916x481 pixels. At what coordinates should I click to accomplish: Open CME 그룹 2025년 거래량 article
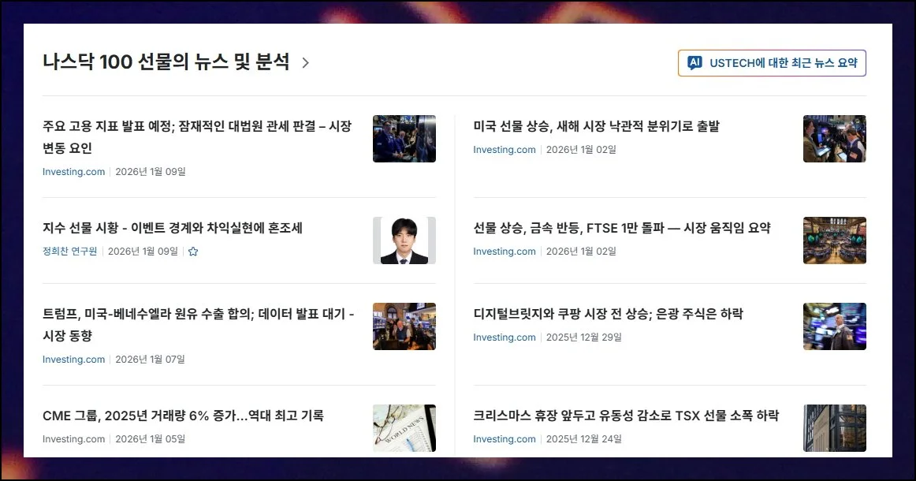(183, 416)
